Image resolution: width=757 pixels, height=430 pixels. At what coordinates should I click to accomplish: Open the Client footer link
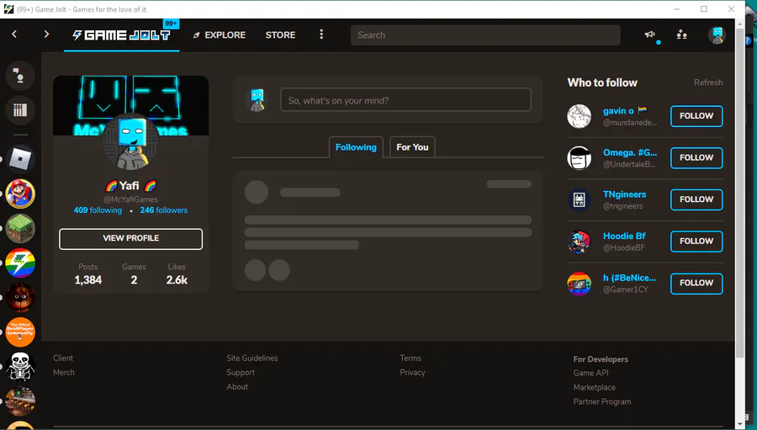(x=63, y=358)
